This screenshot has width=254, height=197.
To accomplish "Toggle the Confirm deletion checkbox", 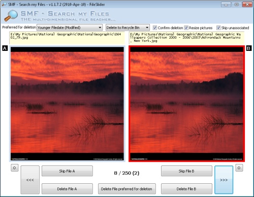I will 155,27.
